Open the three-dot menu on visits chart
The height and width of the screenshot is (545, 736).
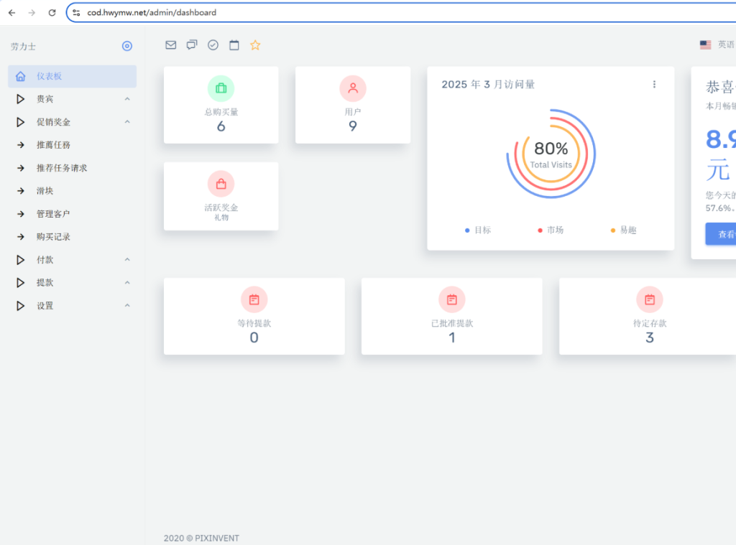tap(654, 85)
